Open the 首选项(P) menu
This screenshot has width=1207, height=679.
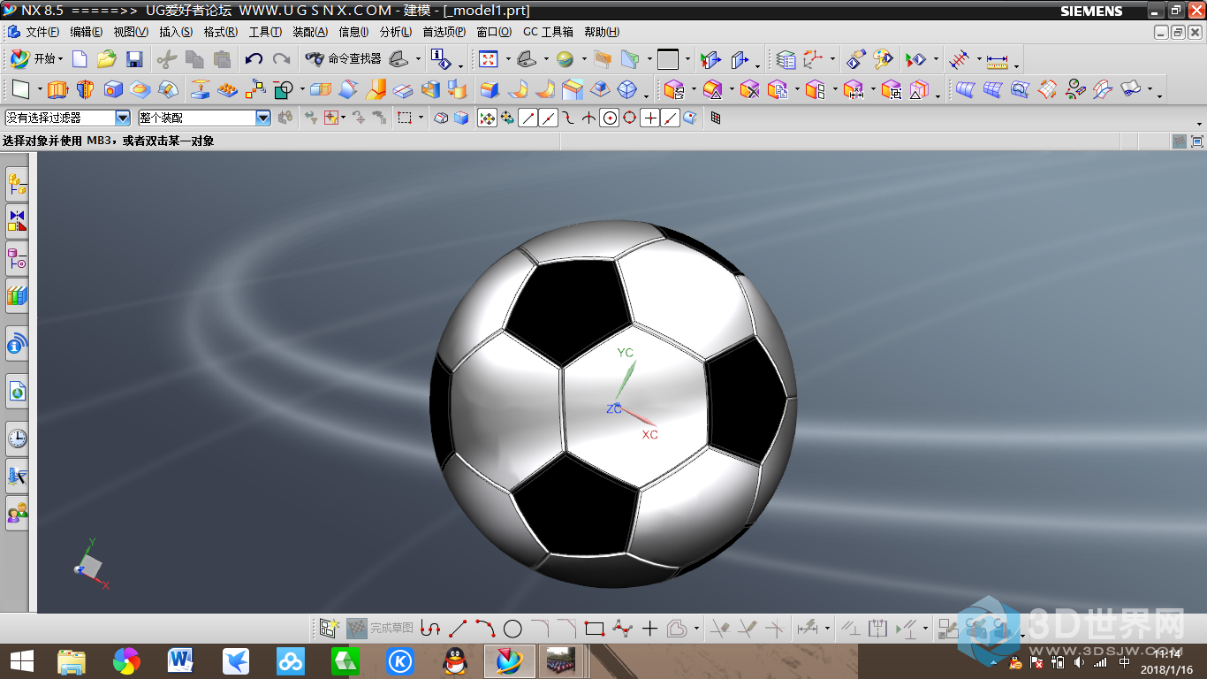pyautogui.click(x=444, y=32)
